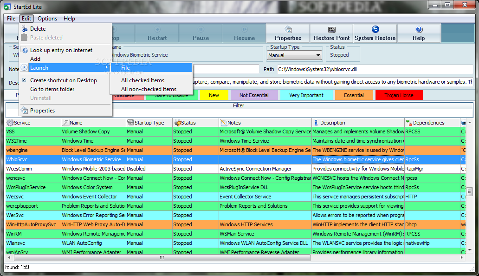Click the orange Essential legend swatch
Image resolution: width=479 pixels, height=276 pixels.
(x=354, y=95)
